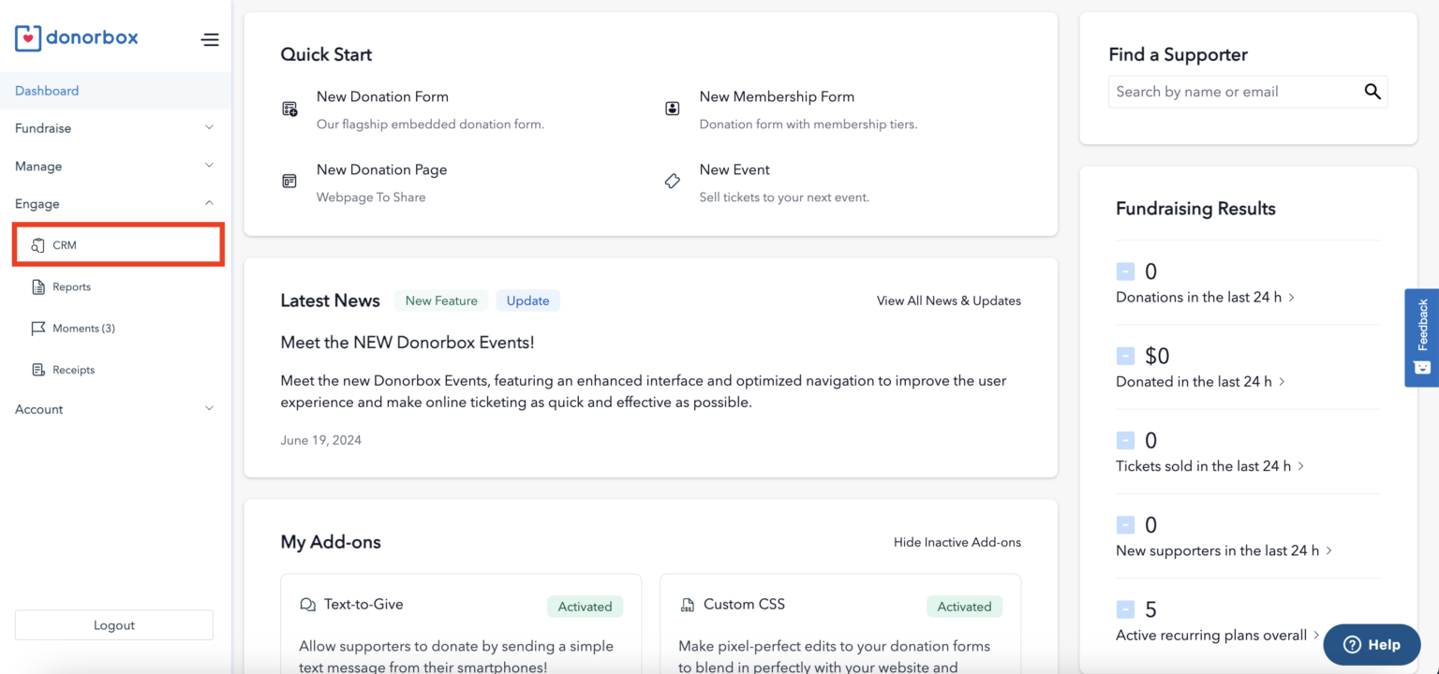
Task: Collapse the sidebar with the hamburger icon
Action: (x=210, y=39)
